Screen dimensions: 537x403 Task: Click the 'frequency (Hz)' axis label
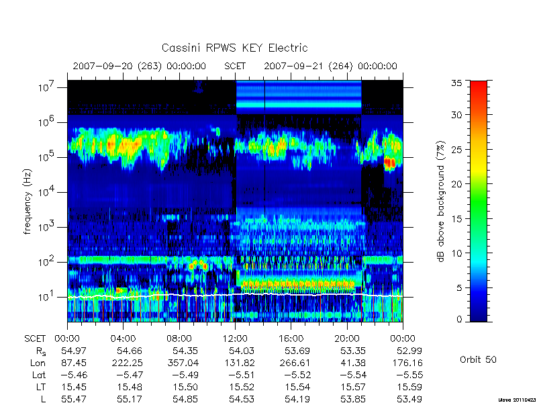(x=28, y=201)
